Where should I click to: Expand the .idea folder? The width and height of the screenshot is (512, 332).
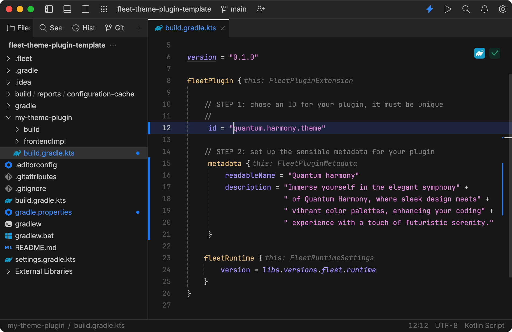click(8, 82)
